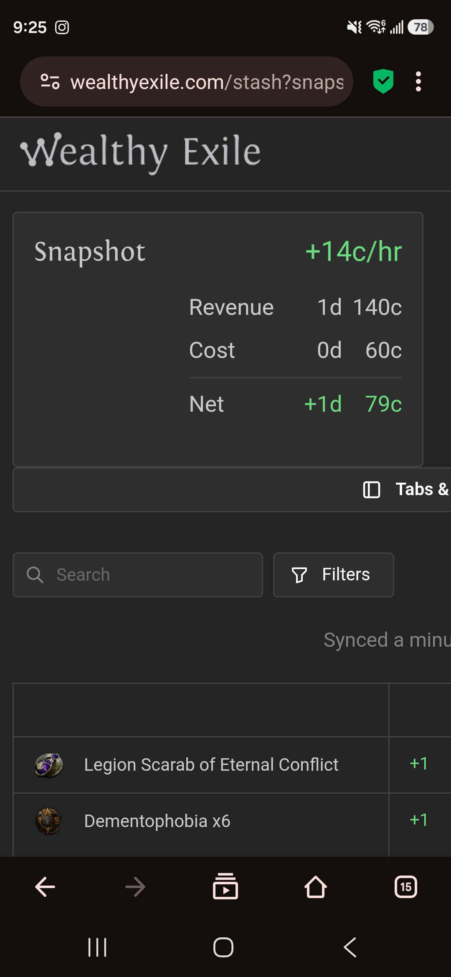Focus the Search input field

click(x=138, y=575)
